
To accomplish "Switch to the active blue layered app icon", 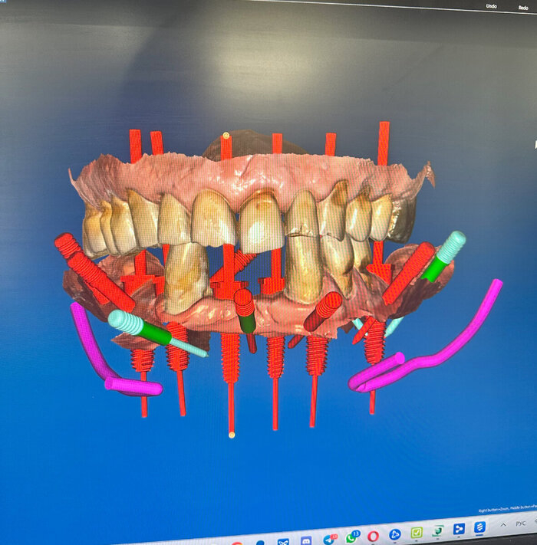I will pos(480,527).
